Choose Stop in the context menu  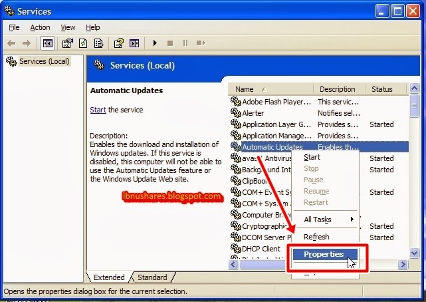[325, 168]
